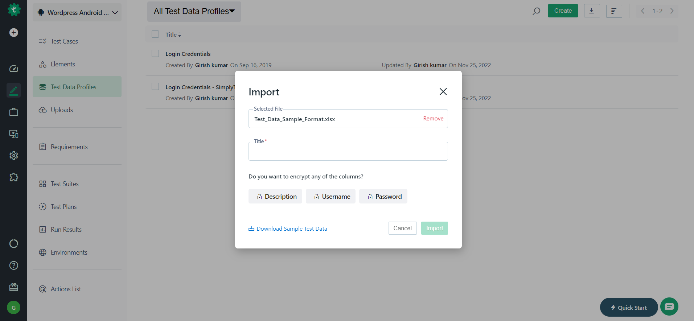Viewport: 694px width, 321px height.
Task: Click the search magnifier icon
Action: coord(536,11)
